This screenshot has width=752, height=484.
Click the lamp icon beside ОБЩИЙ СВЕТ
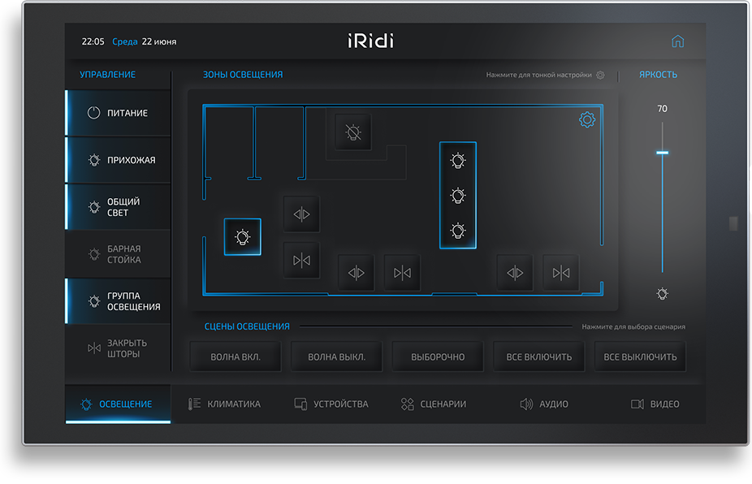pos(94,207)
